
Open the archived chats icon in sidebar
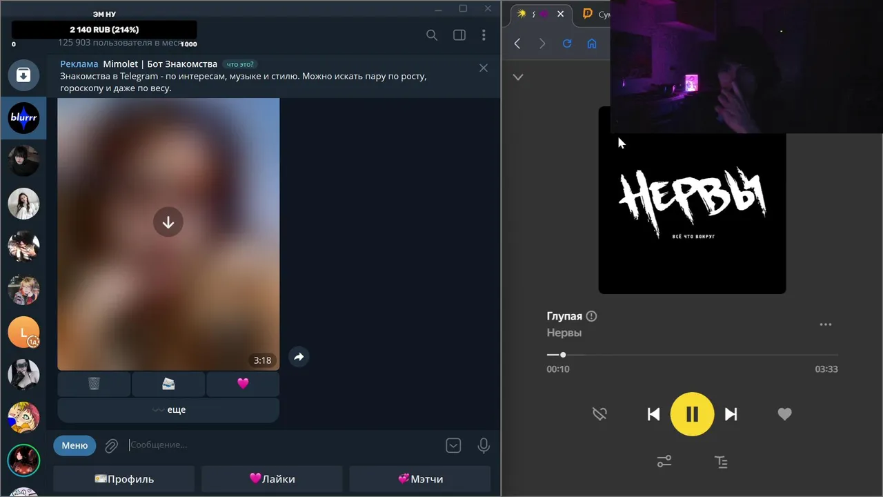click(23, 75)
